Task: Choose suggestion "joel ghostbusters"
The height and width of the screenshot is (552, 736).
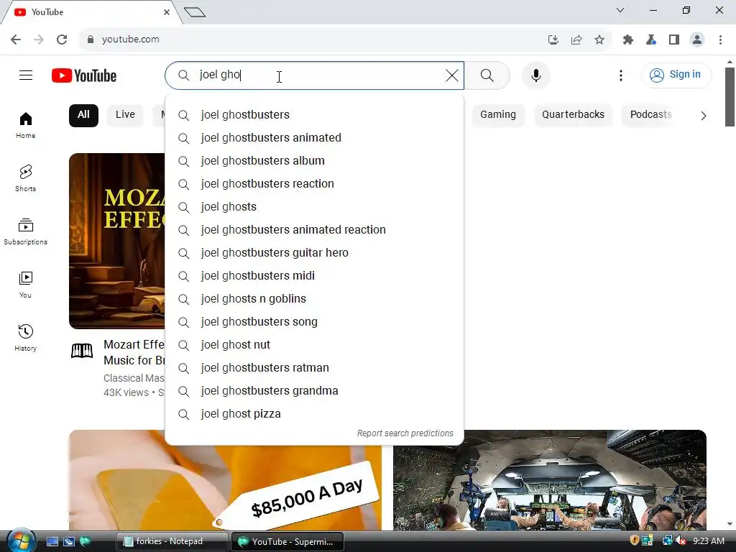Action: click(x=315, y=115)
